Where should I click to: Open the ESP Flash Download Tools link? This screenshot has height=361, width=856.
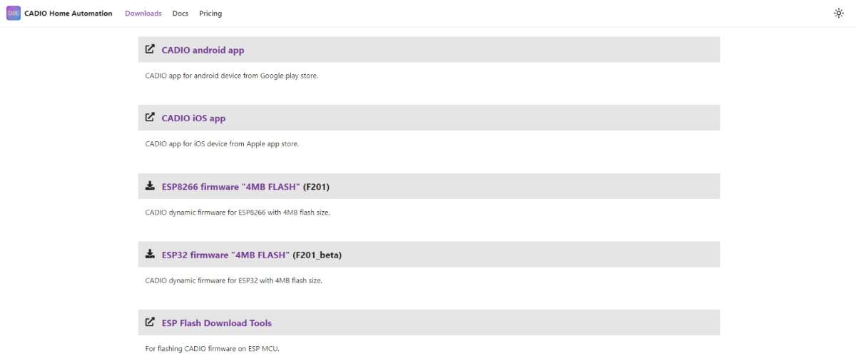pyautogui.click(x=216, y=323)
